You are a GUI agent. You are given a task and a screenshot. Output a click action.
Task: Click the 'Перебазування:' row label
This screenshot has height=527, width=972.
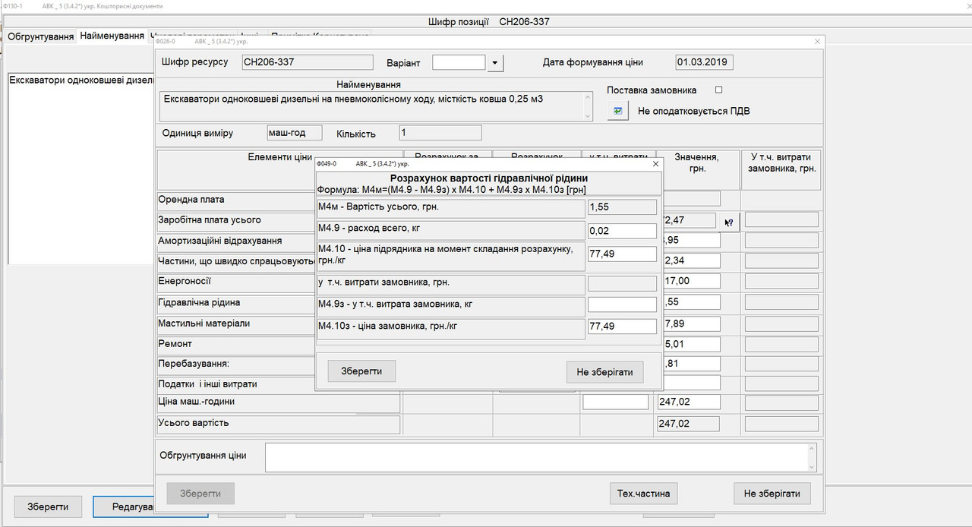(x=194, y=364)
